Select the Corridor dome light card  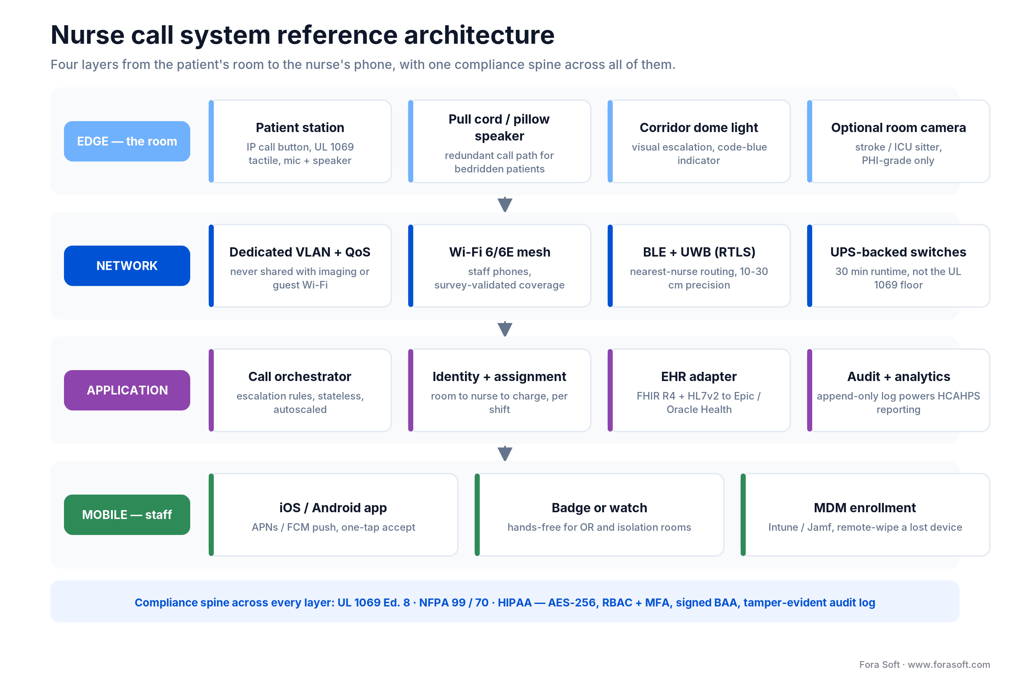[x=699, y=141]
